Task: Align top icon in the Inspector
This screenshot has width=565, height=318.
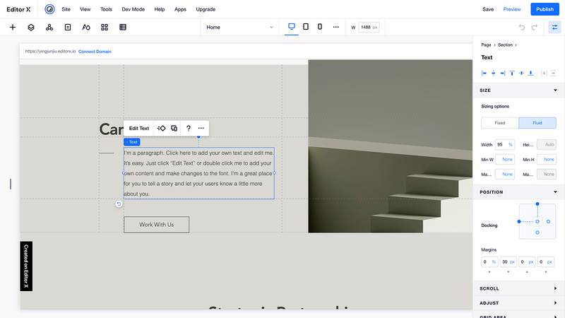Action: [512, 73]
